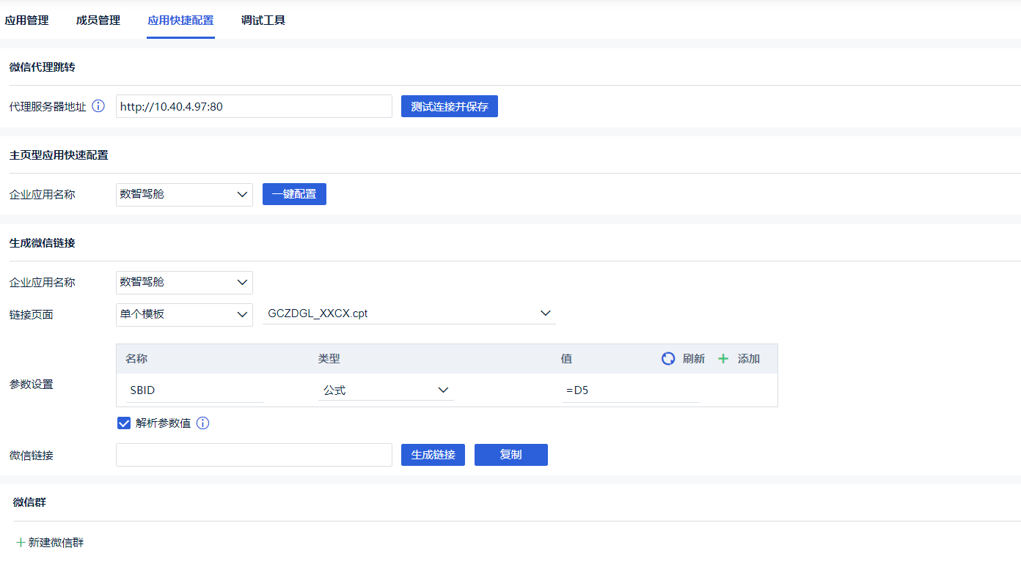Click the plus icon for 新建微信群

[21, 543]
